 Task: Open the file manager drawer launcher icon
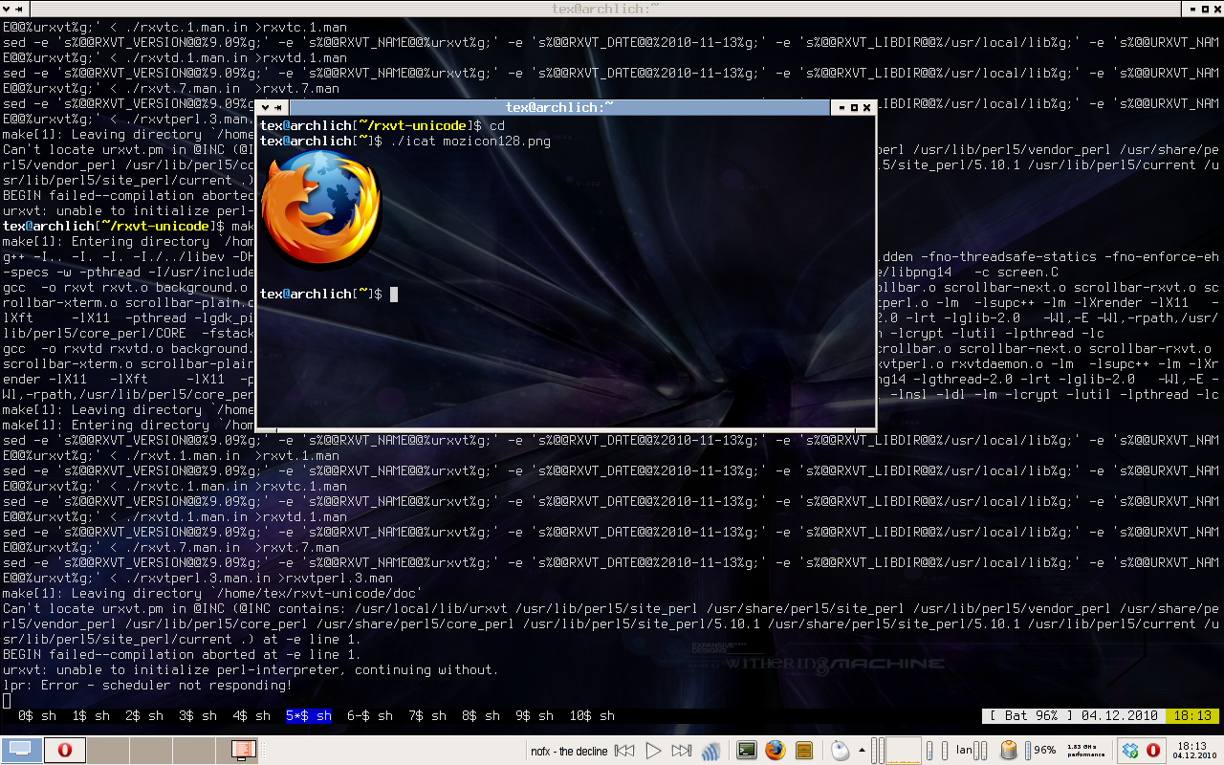point(804,751)
